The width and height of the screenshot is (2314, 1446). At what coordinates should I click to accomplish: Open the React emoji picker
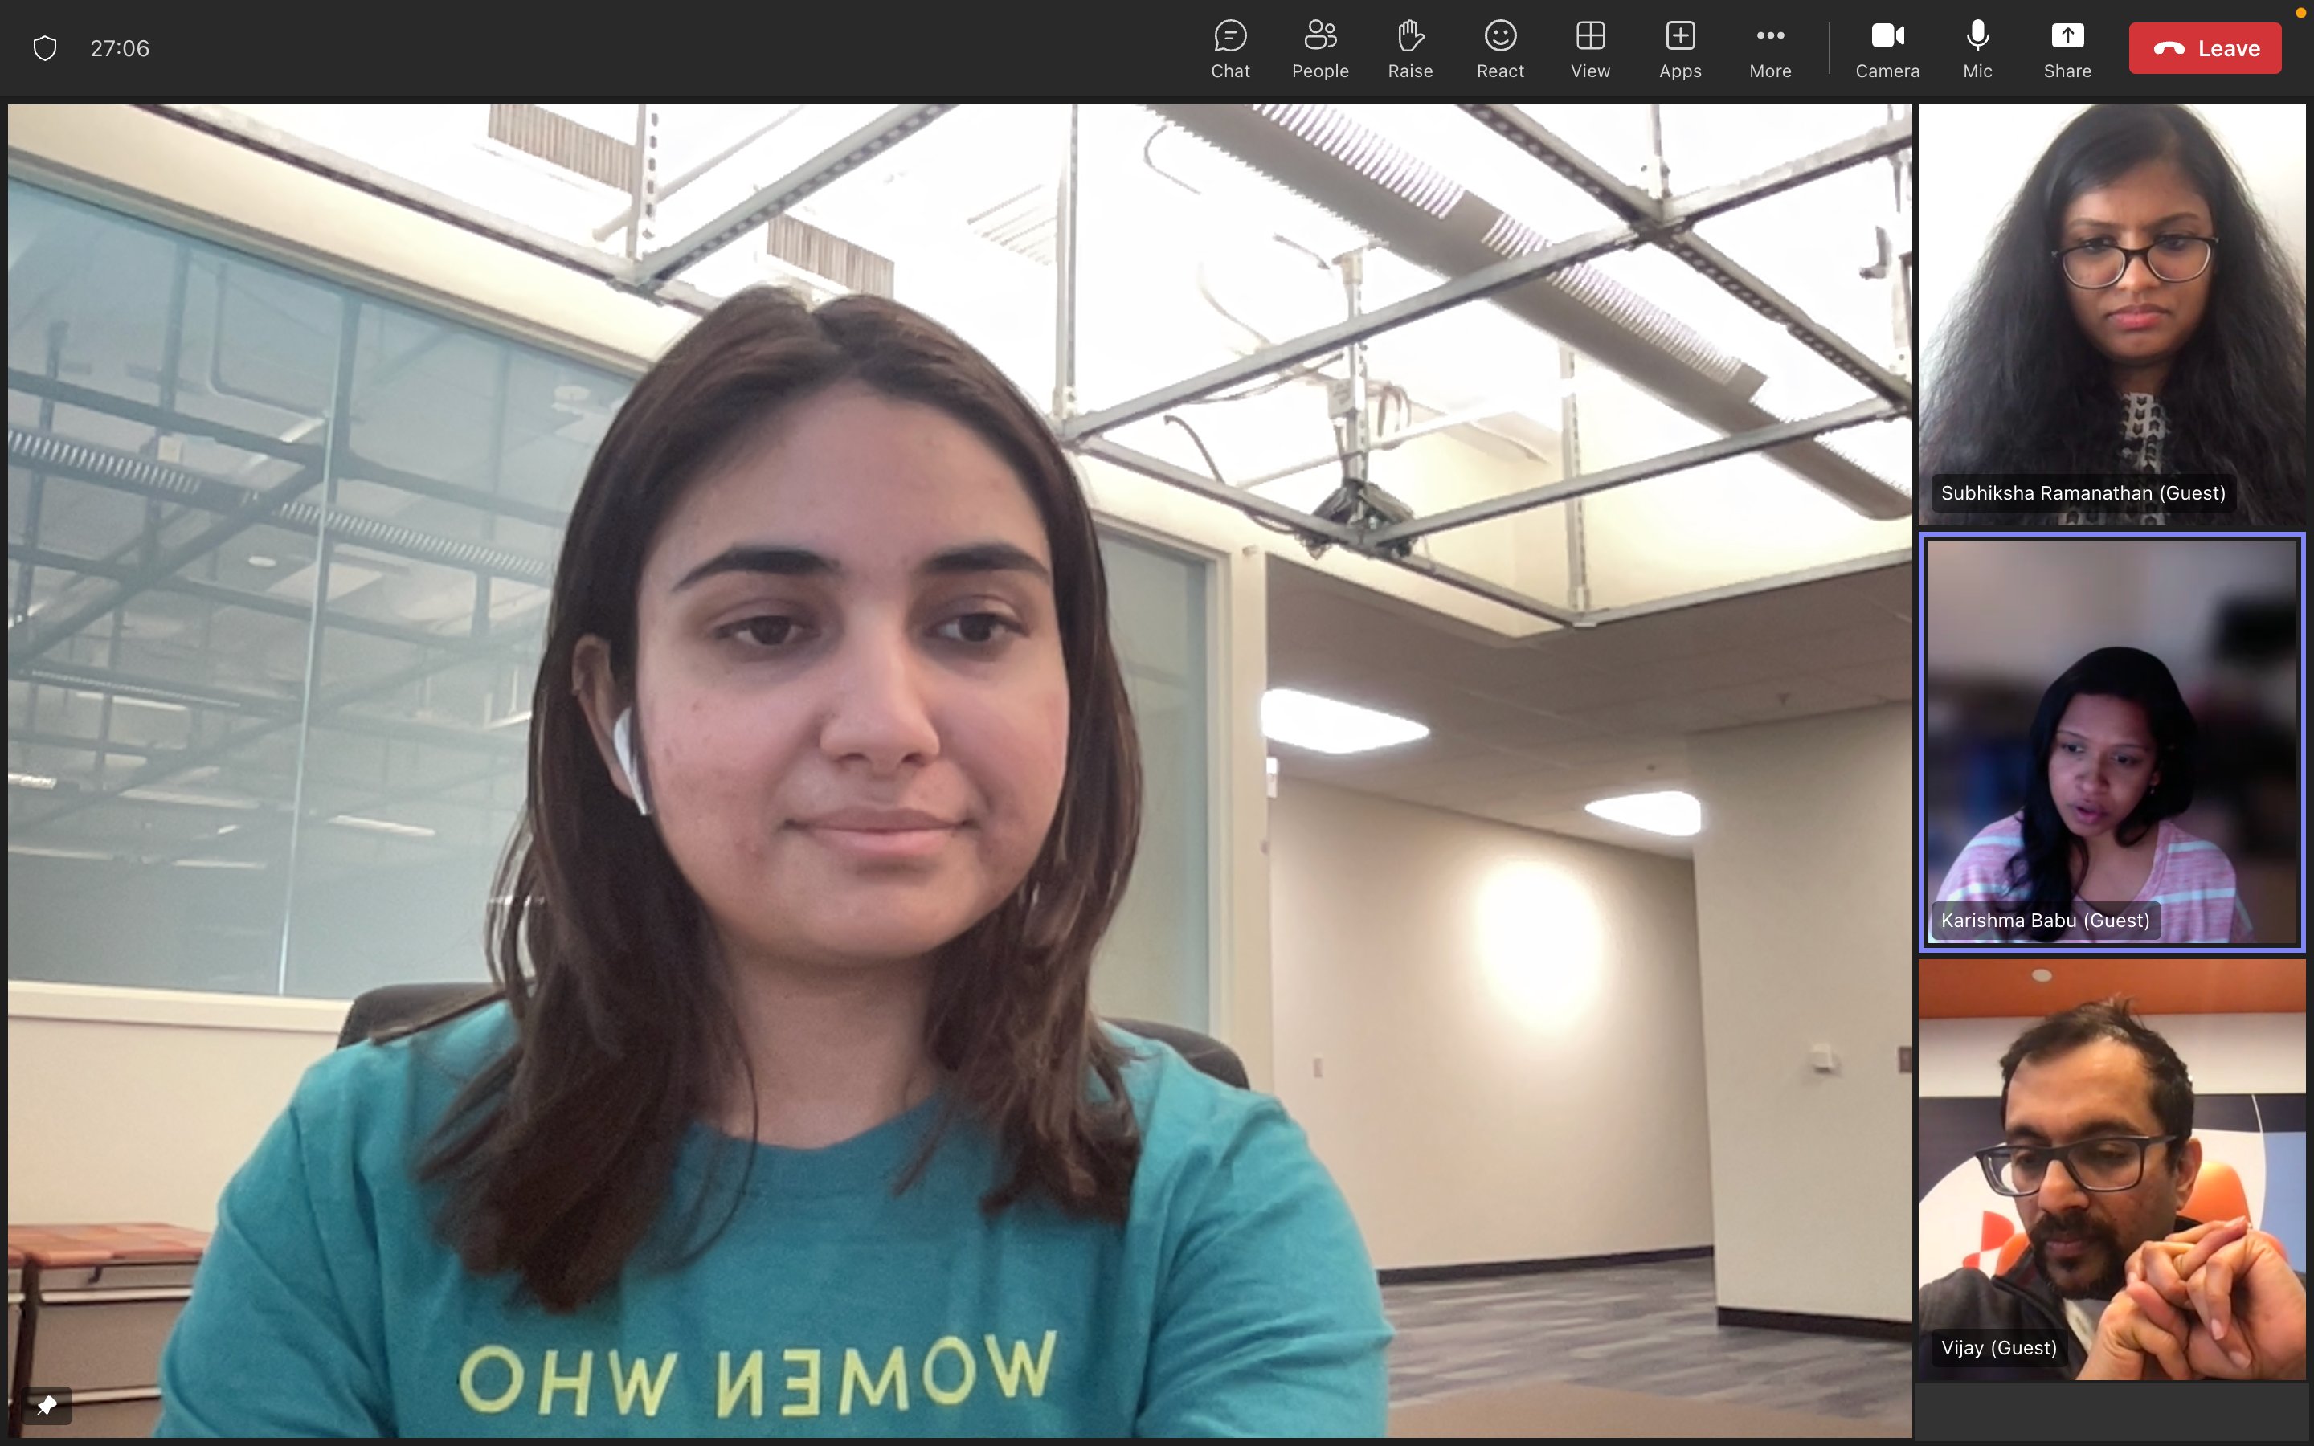pyautogui.click(x=1499, y=49)
